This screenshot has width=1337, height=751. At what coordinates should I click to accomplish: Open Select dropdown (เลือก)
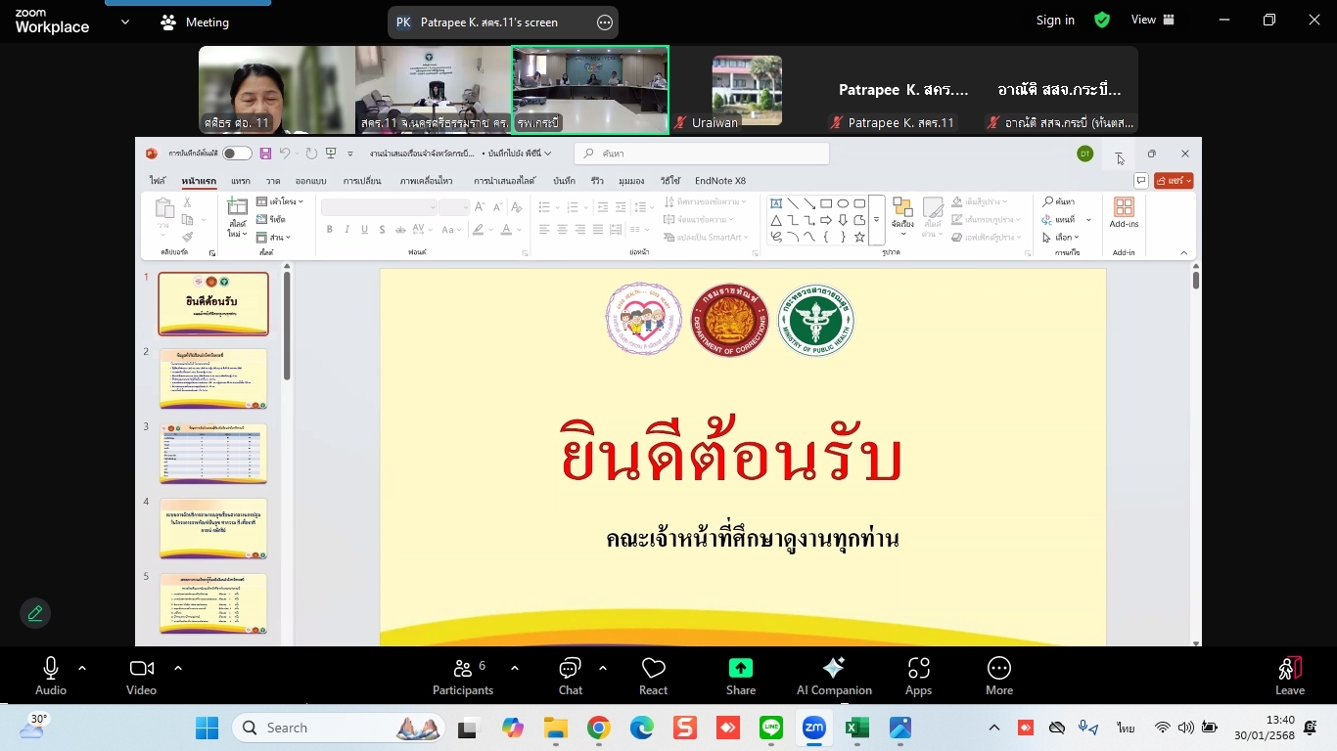coord(1061,238)
